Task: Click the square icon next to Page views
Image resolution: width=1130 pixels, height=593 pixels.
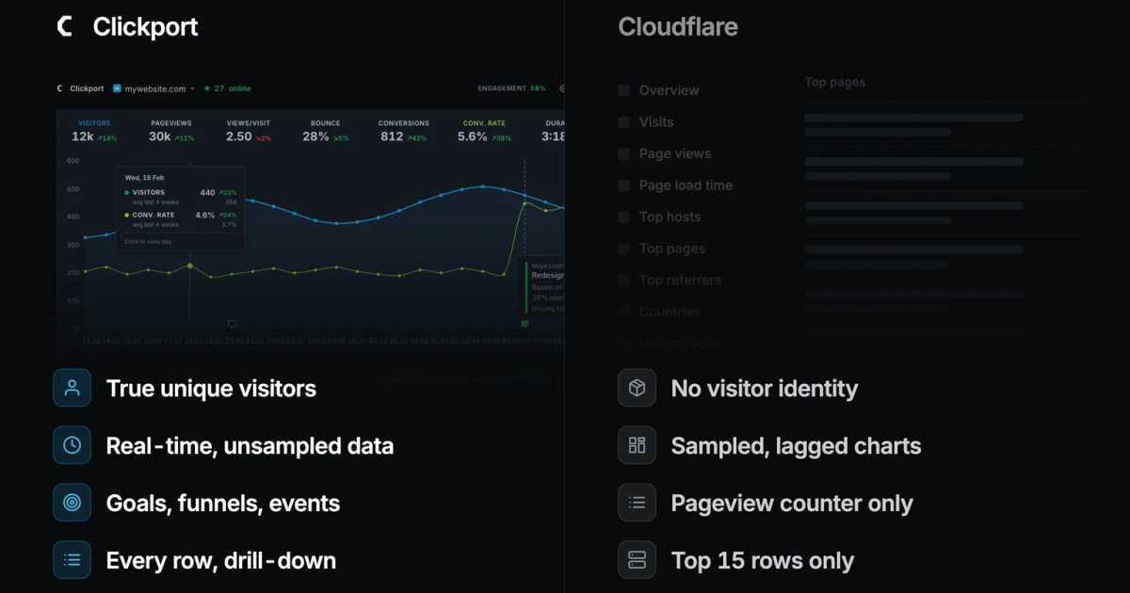Action: point(623,153)
